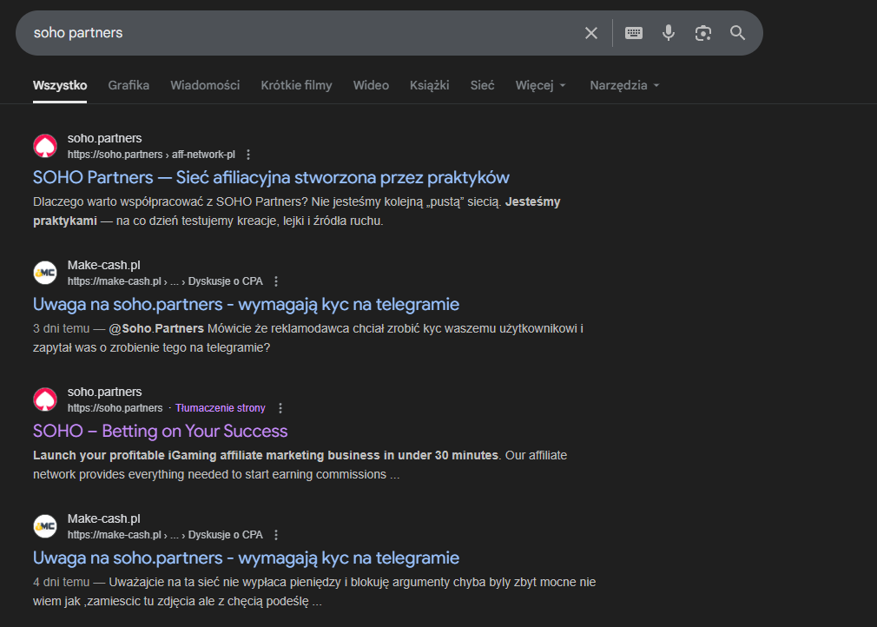The image size is (877, 627).
Task: Switch to the Wiadomości tab
Action: [x=205, y=85]
